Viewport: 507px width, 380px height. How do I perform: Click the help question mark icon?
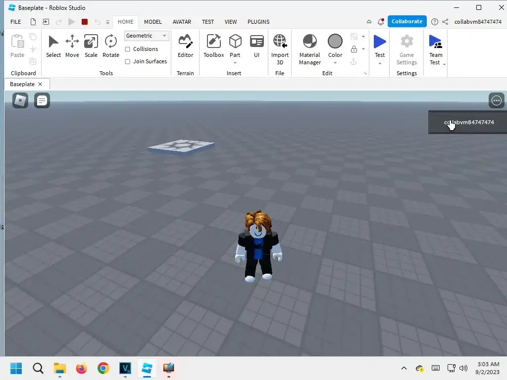(435, 22)
